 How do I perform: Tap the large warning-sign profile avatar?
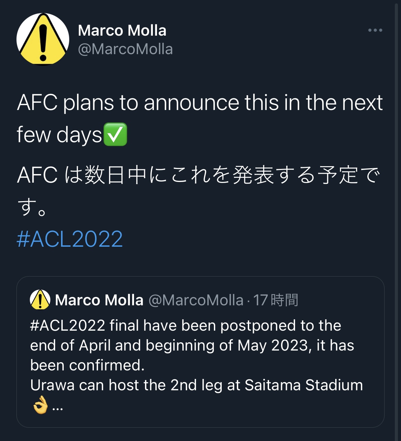pos(43,39)
